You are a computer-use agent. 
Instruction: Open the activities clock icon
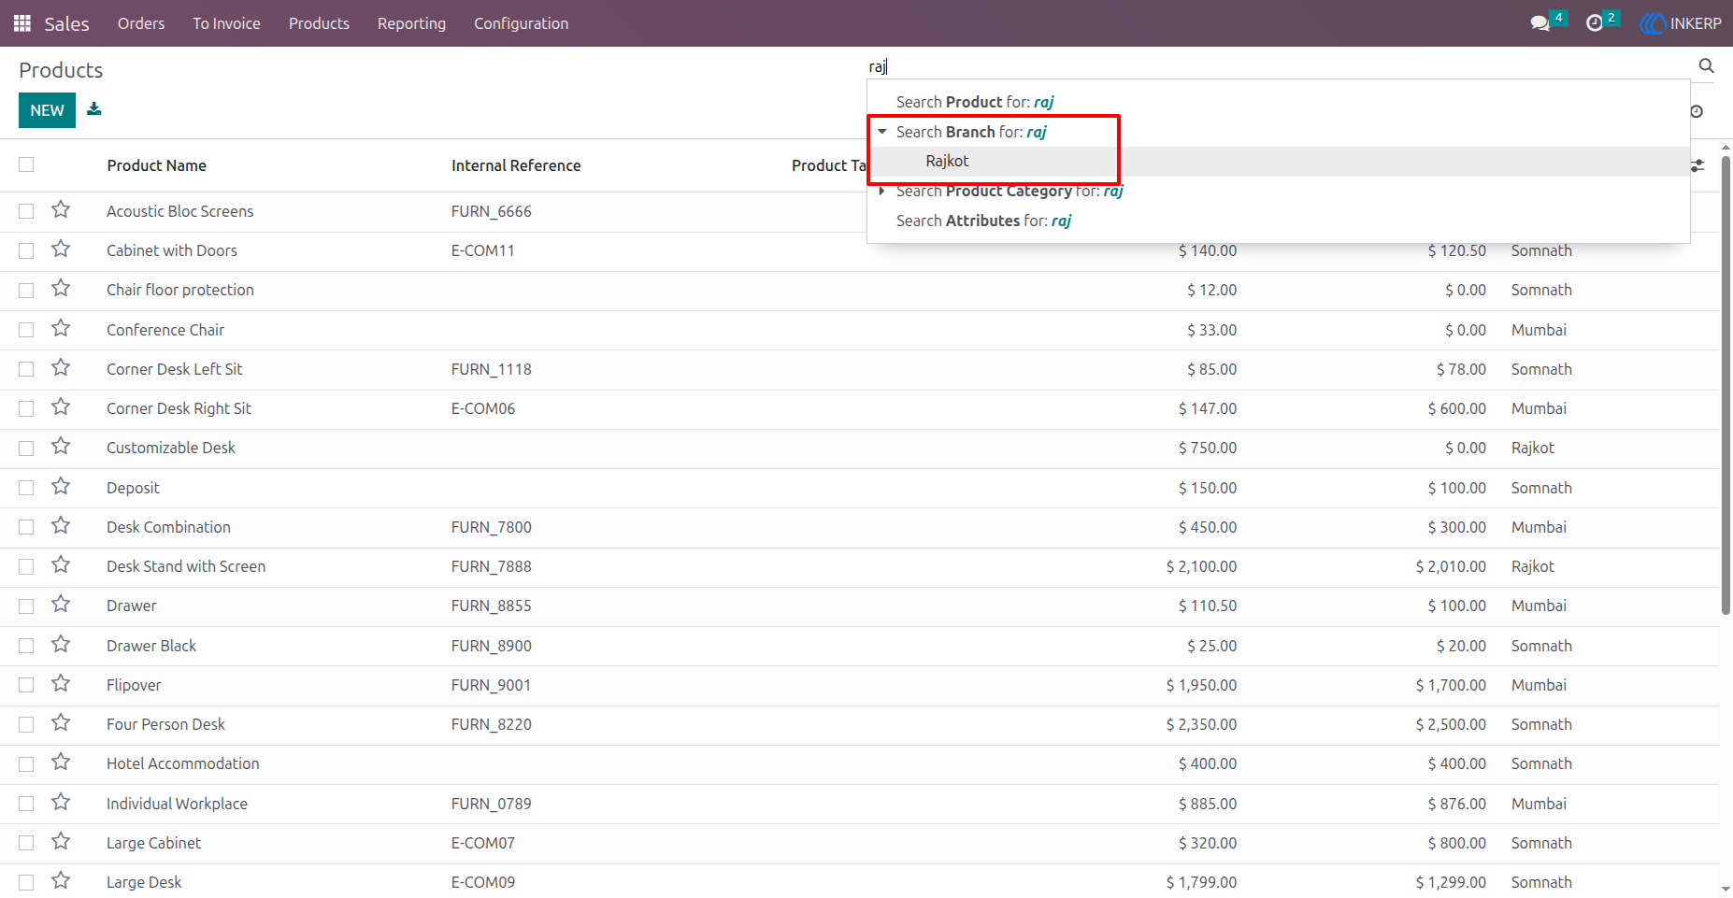tap(1595, 23)
